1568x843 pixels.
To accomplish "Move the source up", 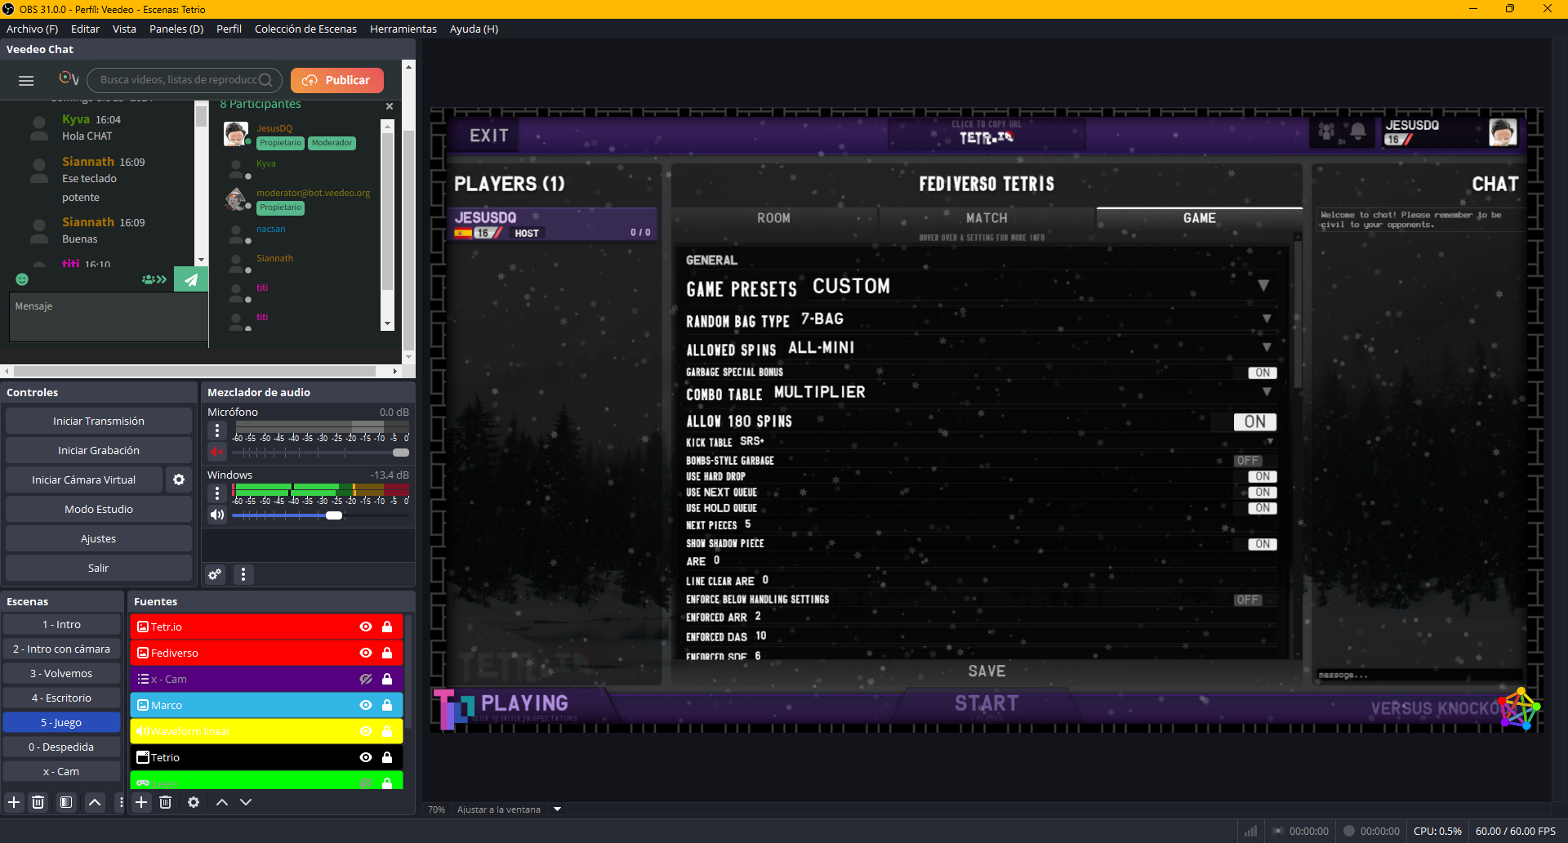I will (x=222, y=802).
